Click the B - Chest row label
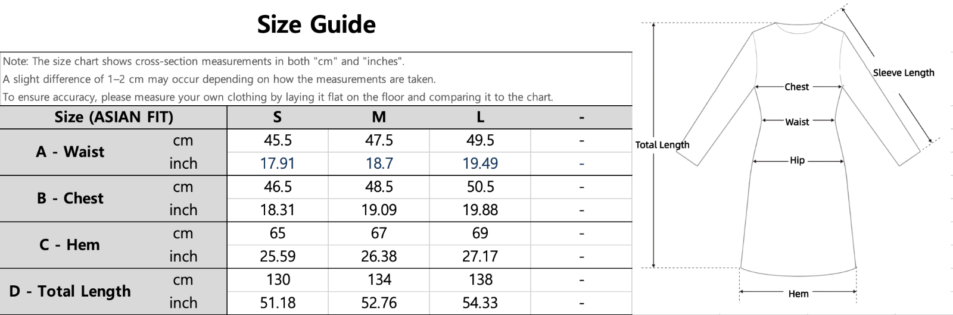The image size is (953, 315). [x=70, y=198]
